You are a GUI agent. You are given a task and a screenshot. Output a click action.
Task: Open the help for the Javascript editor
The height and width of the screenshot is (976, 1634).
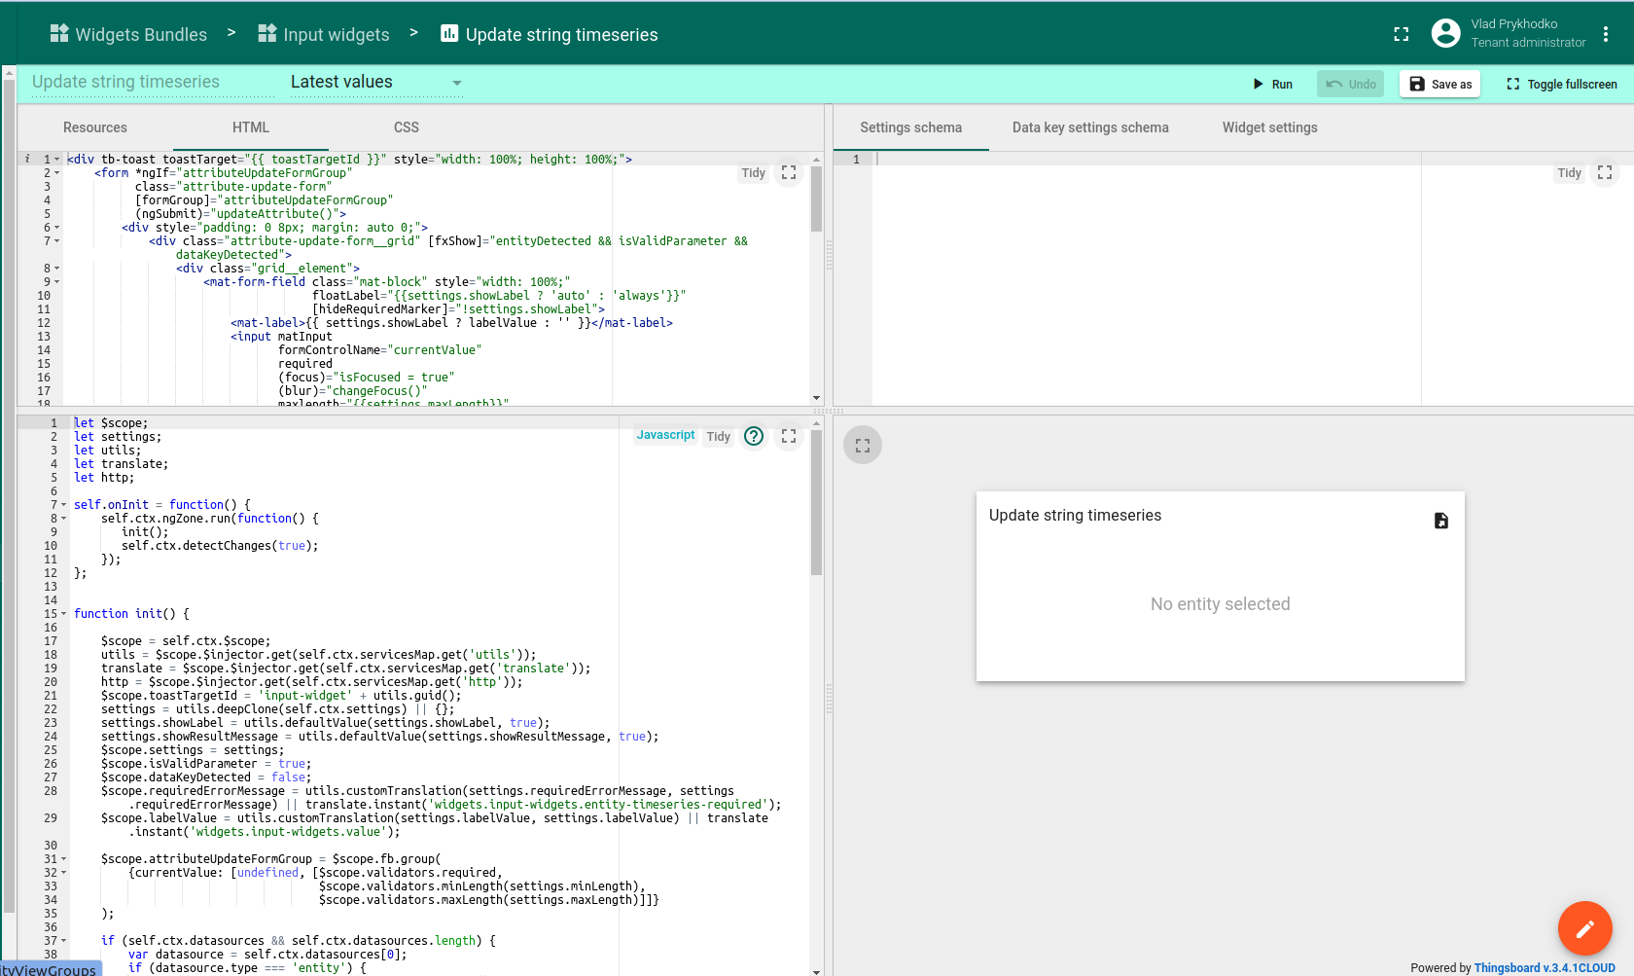[x=753, y=436]
